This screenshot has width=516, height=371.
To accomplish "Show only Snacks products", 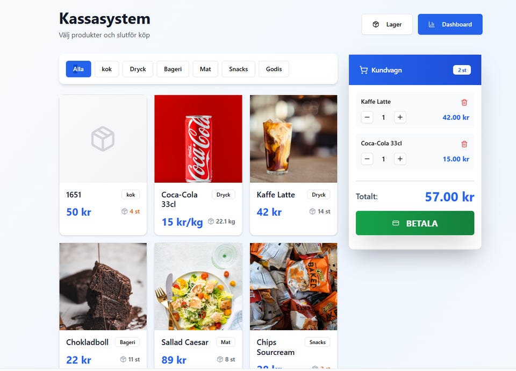I will 238,69.
